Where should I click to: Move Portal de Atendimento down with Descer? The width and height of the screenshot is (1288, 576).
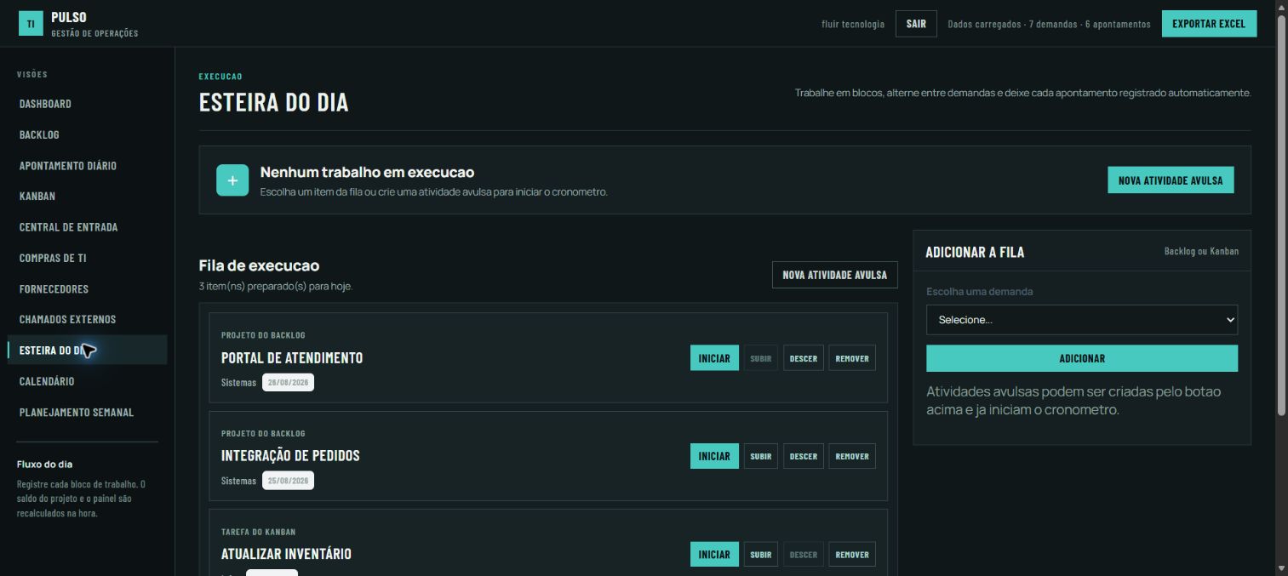pos(803,358)
